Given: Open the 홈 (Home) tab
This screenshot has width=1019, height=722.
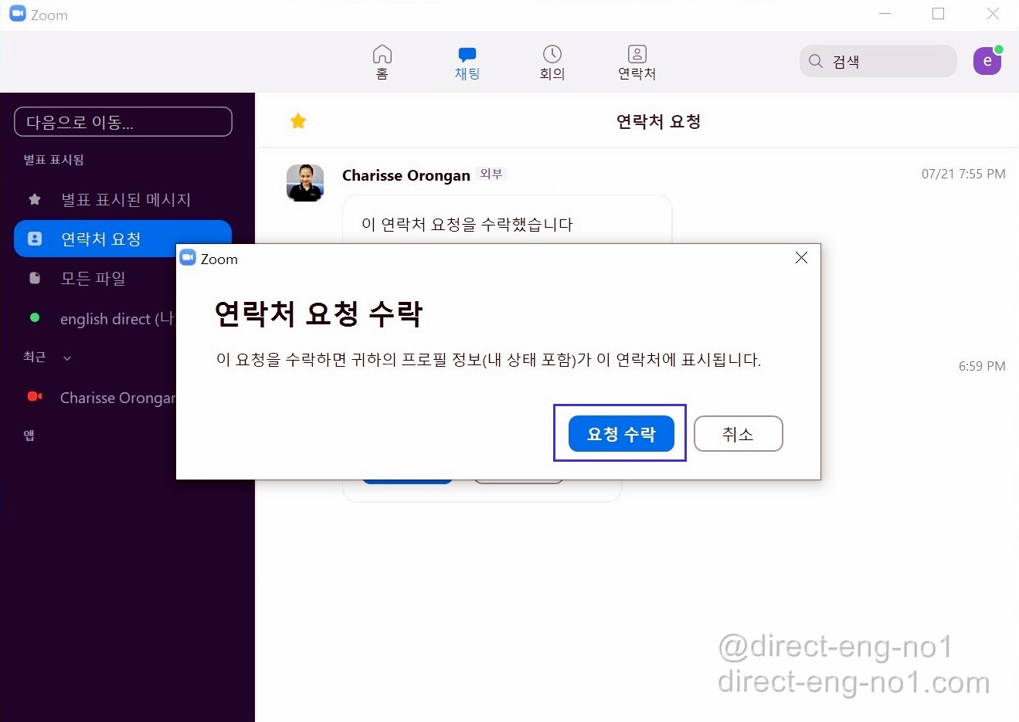Looking at the screenshot, I should 382,63.
